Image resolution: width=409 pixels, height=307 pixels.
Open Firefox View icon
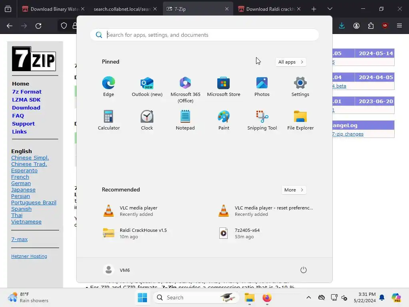click(x=8, y=9)
